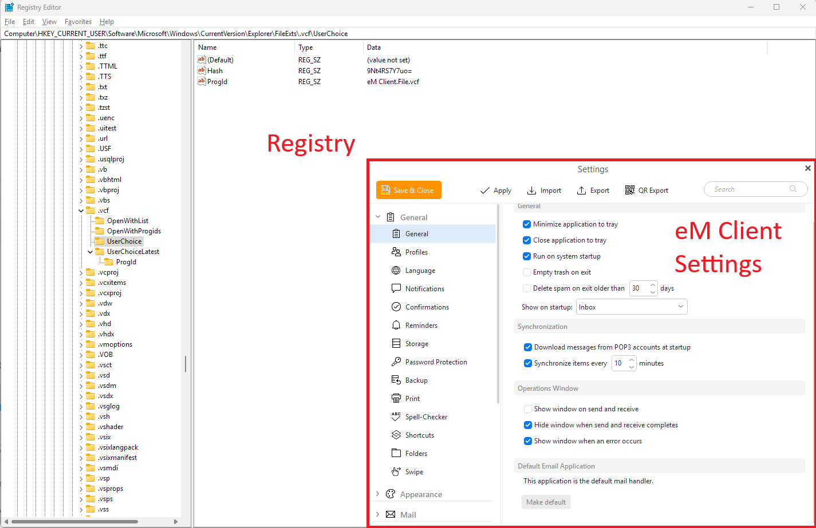Click the Make default button
Image resolution: width=816 pixels, height=528 pixels.
click(546, 502)
